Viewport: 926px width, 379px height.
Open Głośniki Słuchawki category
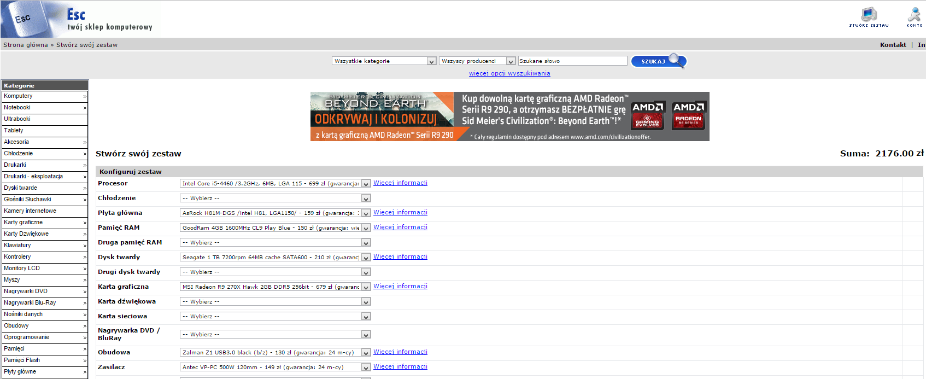coord(44,200)
